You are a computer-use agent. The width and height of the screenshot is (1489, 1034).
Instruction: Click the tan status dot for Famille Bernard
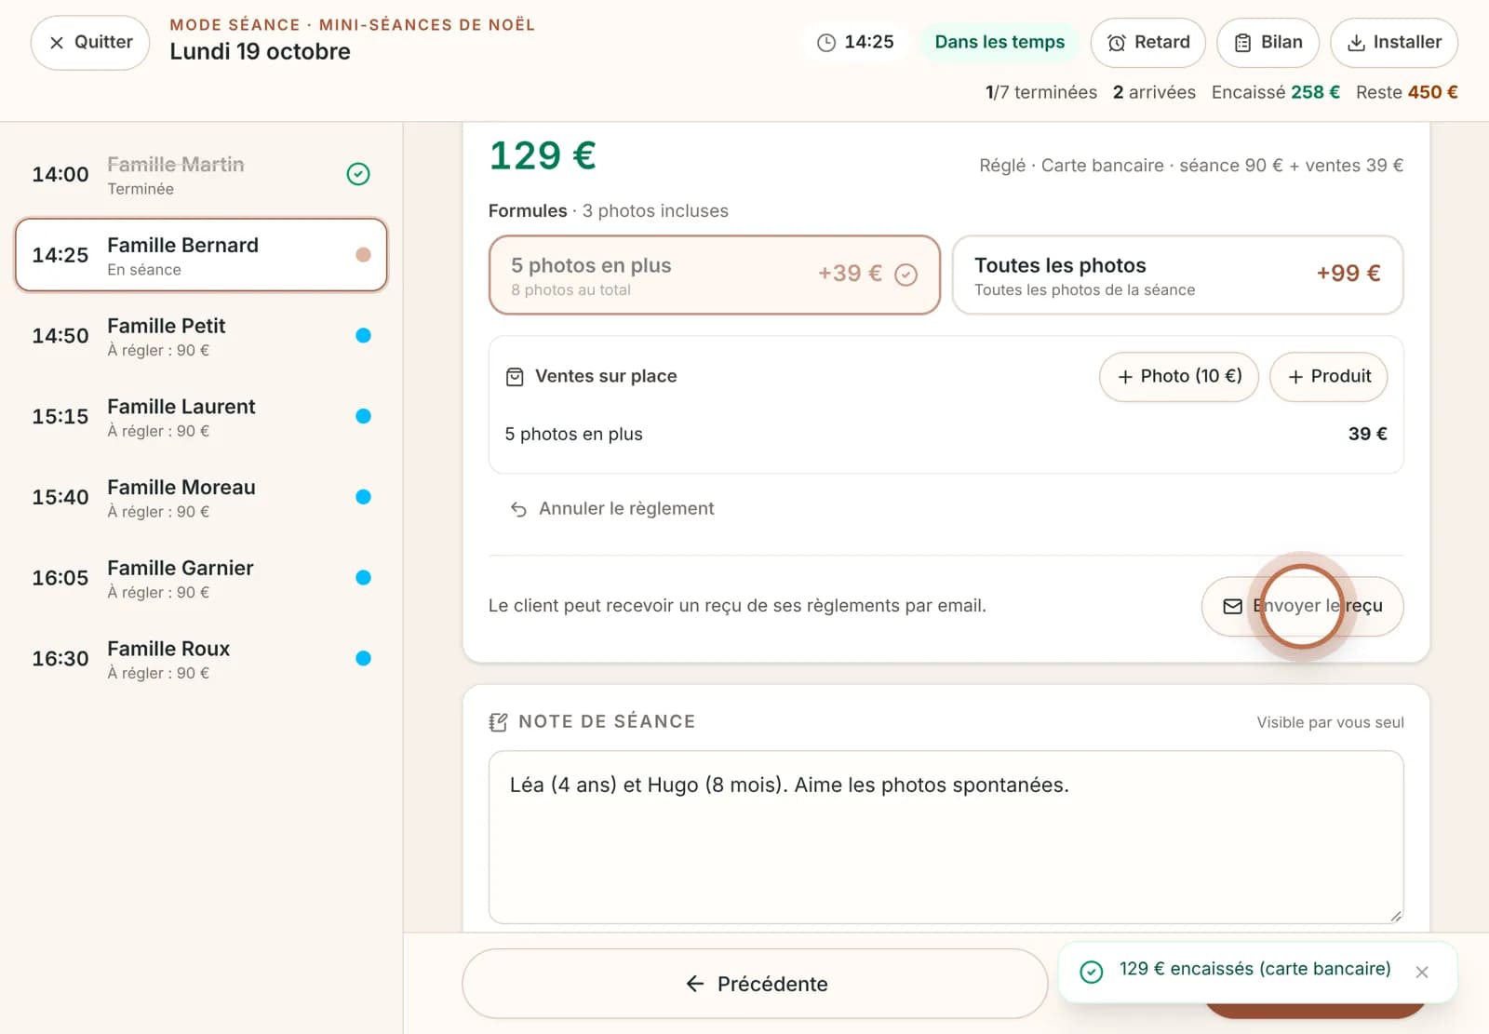(363, 255)
